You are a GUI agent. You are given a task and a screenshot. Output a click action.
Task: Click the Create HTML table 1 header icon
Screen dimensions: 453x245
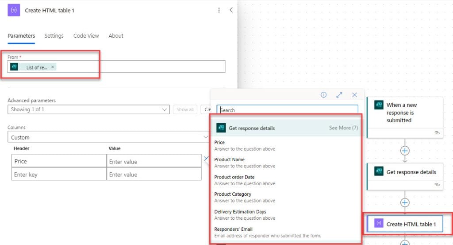pyautogui.click(x=14, y=10)
